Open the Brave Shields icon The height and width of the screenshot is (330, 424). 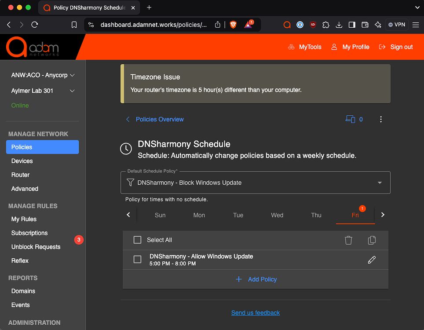[233, 25]
